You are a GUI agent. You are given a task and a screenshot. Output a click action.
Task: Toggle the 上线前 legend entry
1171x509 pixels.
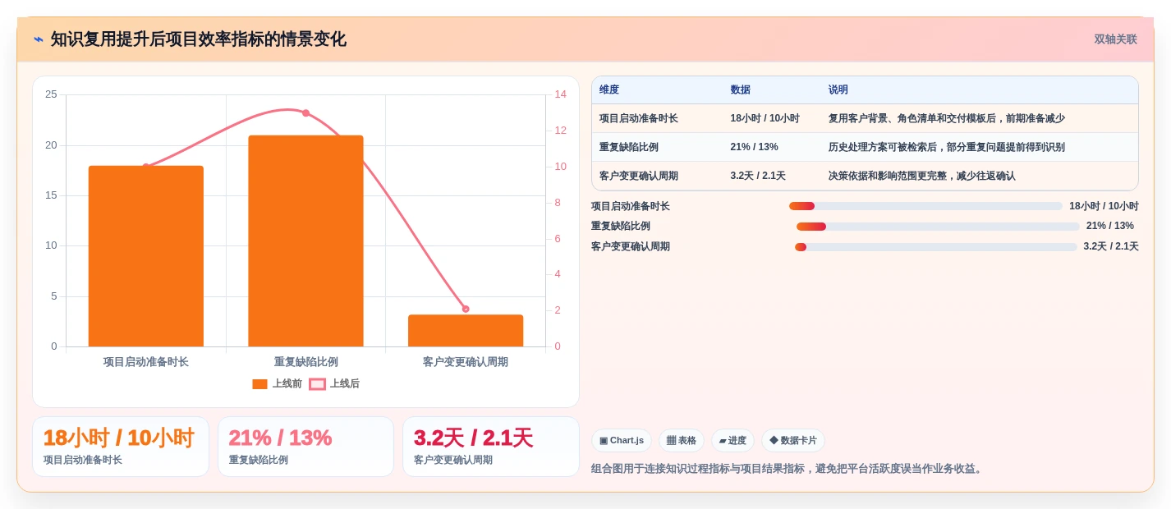tap(277, 383)
